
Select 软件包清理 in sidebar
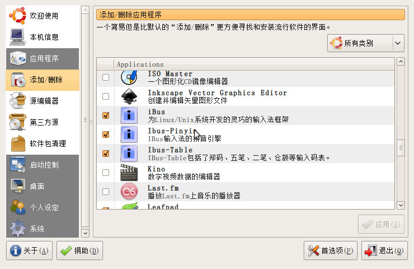point(43,143)
